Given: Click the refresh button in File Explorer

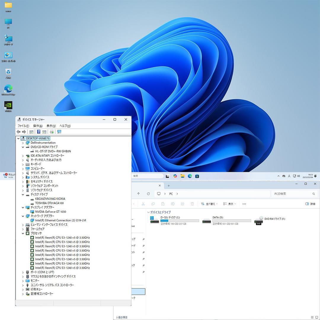Looking at the screenshot, I should point(148,194).
